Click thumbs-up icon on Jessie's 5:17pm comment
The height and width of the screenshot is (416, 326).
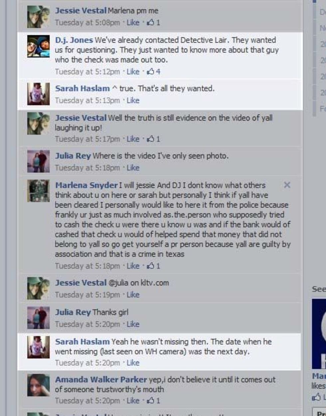[x=151, y=139]
